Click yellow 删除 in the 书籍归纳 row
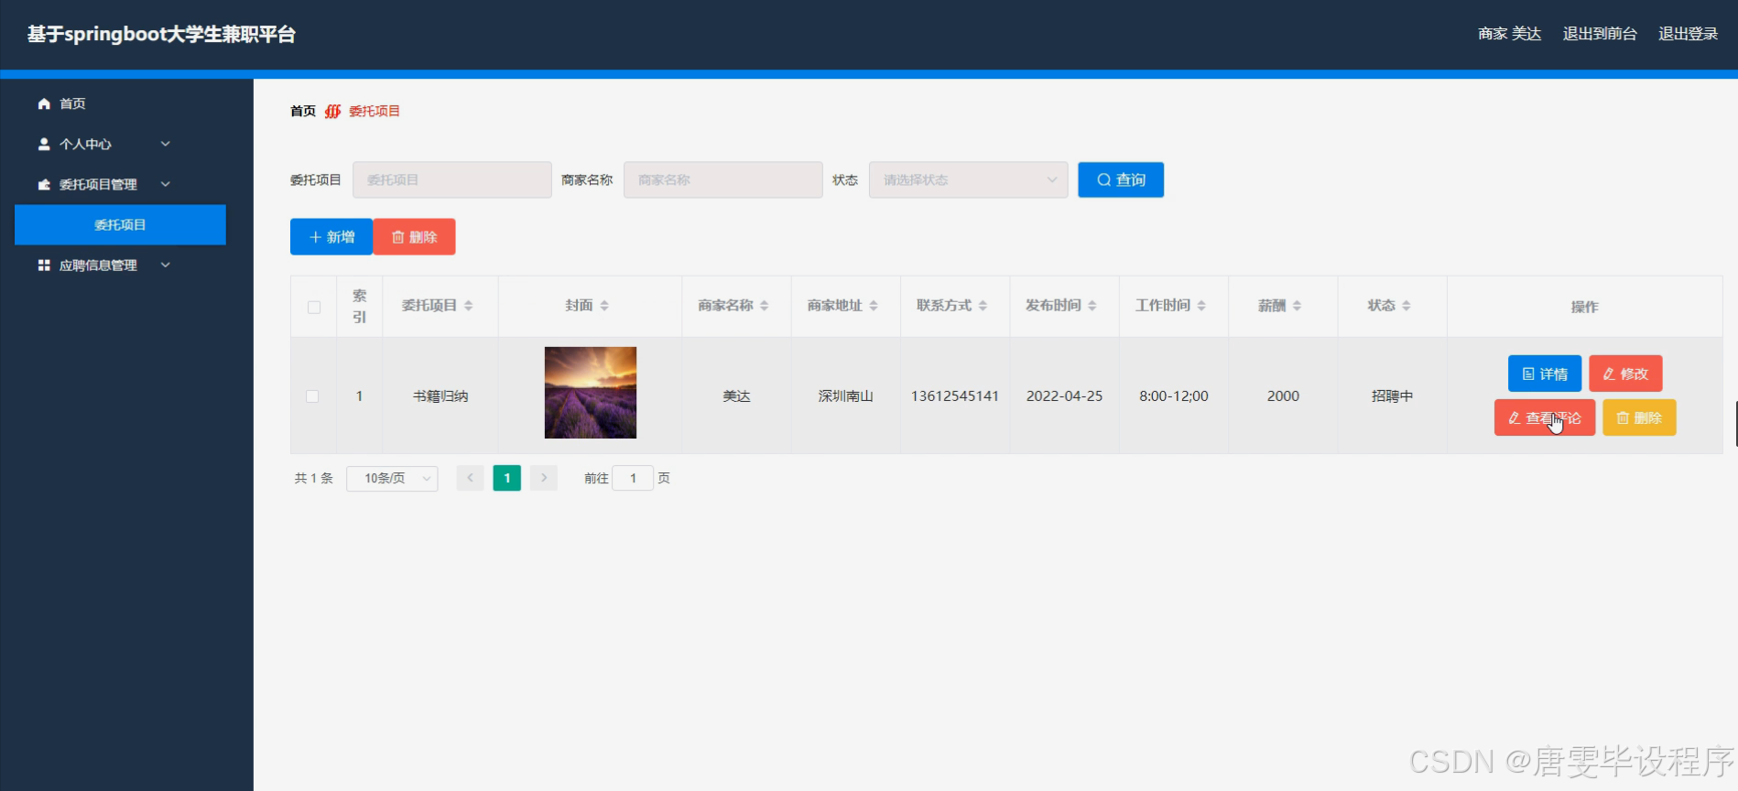The height and width of the screenshot is (791, 1738). [1639, 417]
